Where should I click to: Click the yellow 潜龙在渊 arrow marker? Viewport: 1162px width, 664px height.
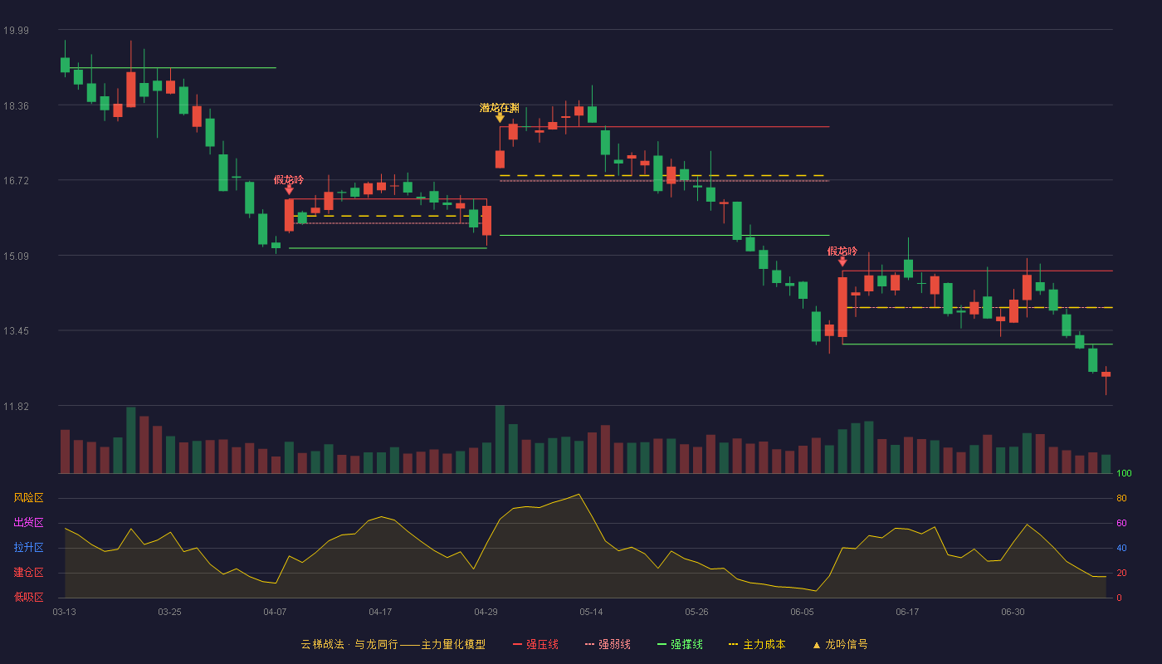500,119
